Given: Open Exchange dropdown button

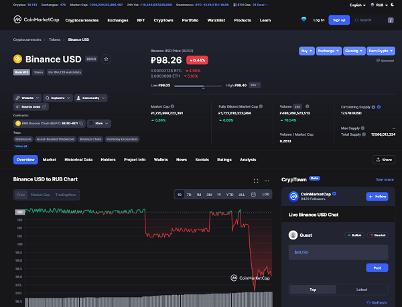Looking at the screenshot, I should [x=329, y=51].
